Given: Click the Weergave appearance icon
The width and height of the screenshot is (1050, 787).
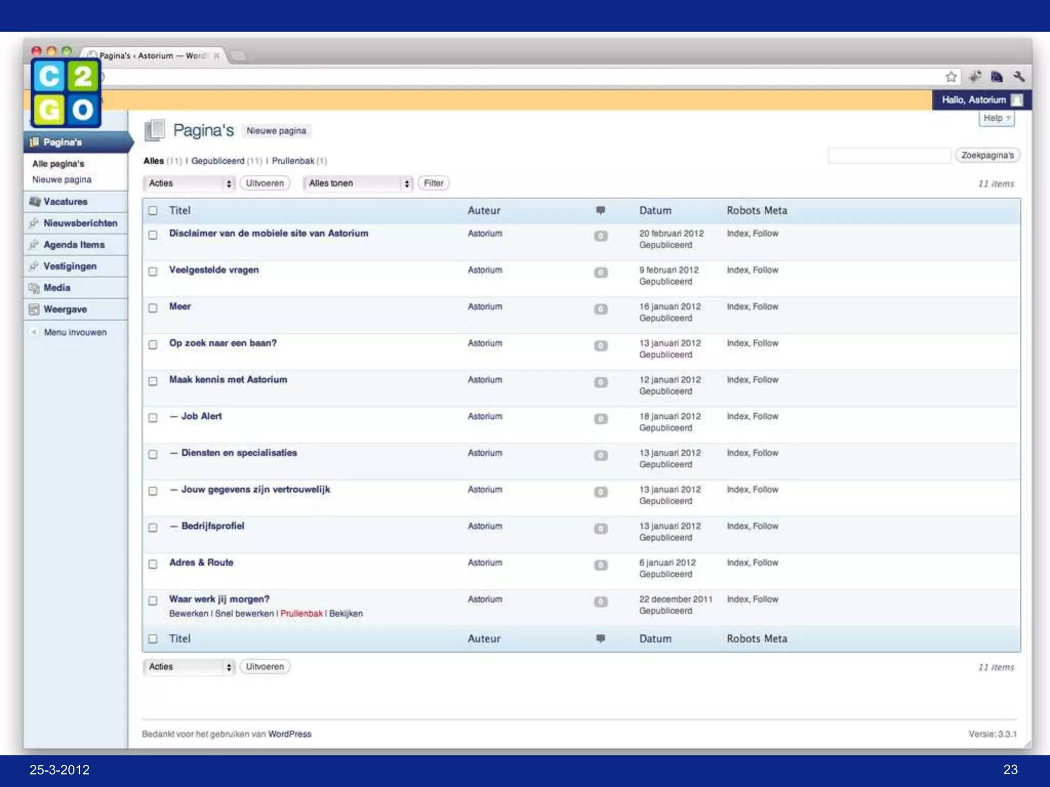Looking at the screenshot, I should [34, 309].
